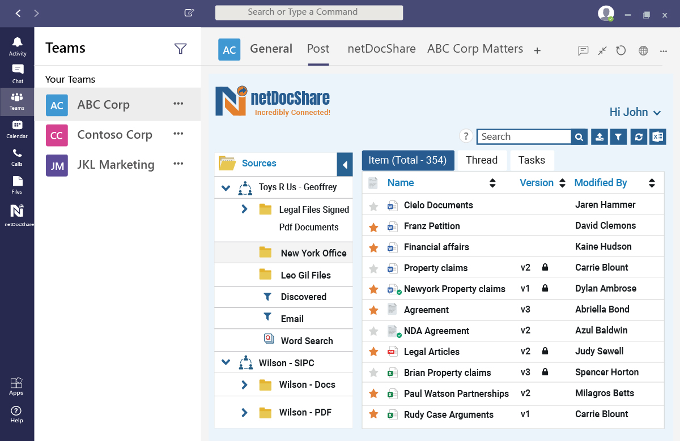This screenshot has width=680, height=441.
Task: Unstar the Legal Articles item
Action: click(x=373, y=352)
